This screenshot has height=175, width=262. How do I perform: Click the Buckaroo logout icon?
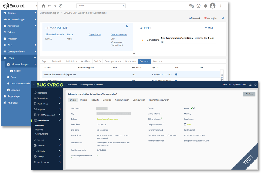256,85
